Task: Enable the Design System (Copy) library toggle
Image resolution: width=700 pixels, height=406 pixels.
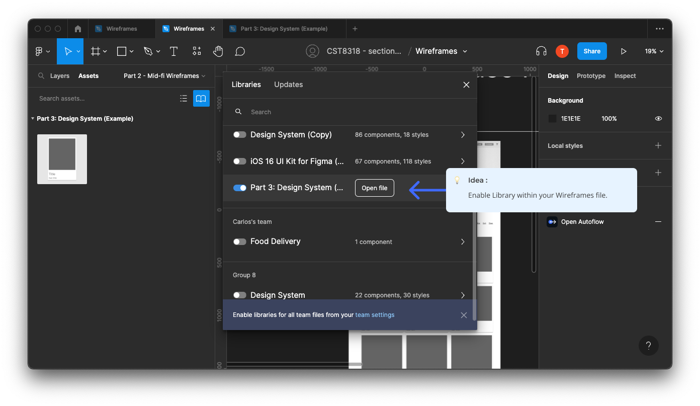Action: (x=240, y=135)
